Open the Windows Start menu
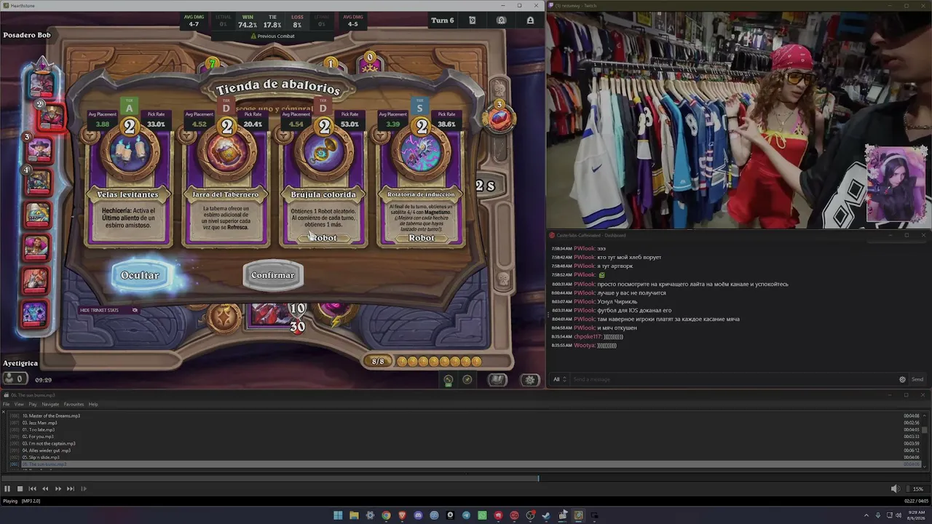The width and height of the screenshot is (932, 524). 338,515
